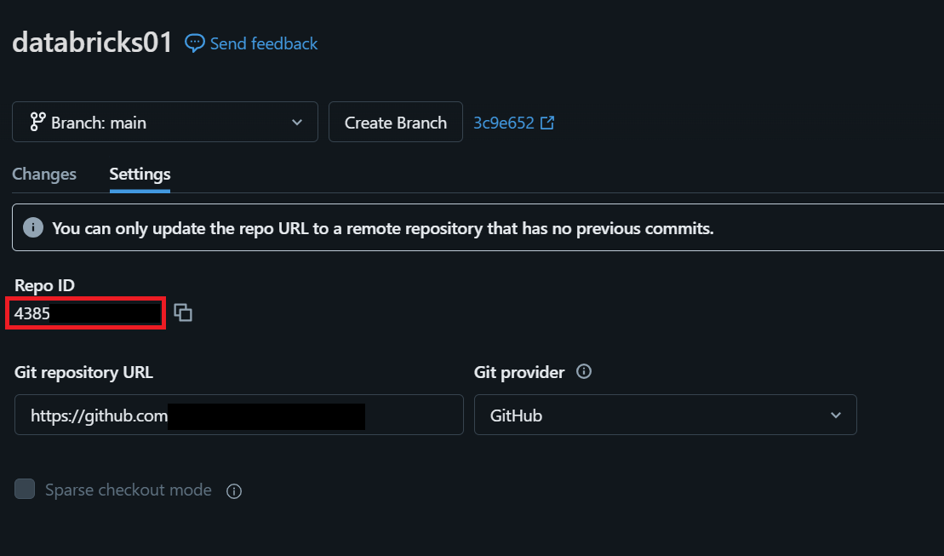Click external link icon beside commit hash
Viewport: 944px width, 556px height.
(547, 123)
